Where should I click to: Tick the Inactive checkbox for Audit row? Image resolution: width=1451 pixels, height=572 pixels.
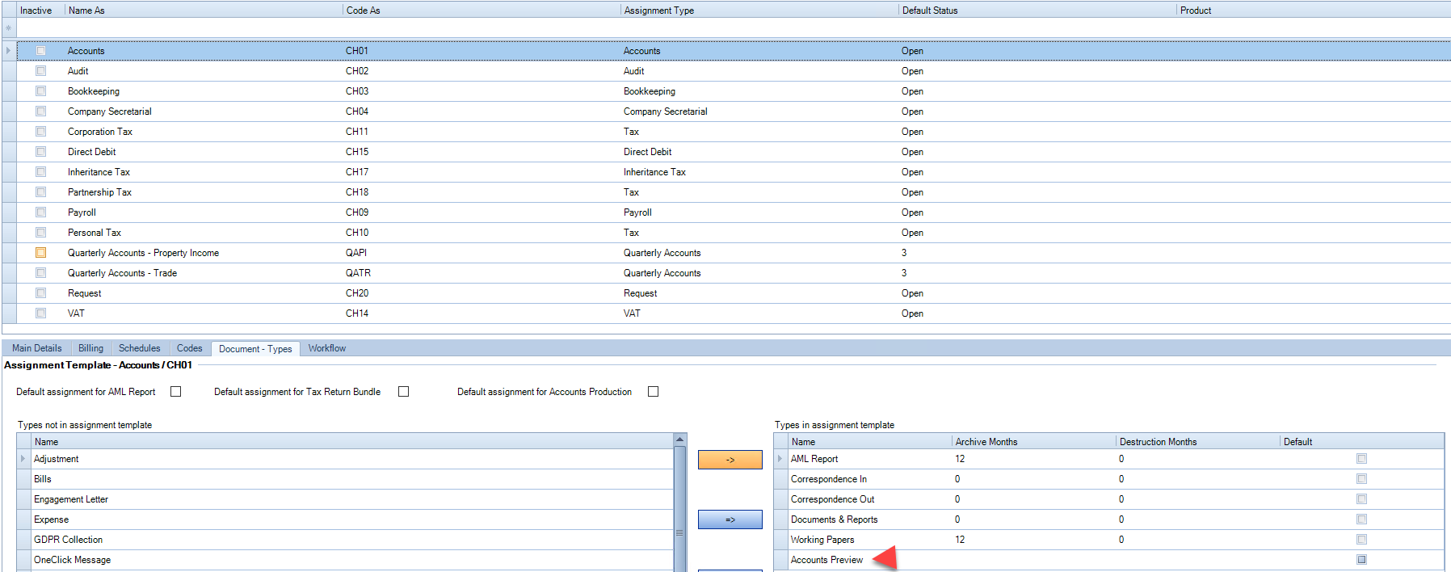[x=40, y=71]
